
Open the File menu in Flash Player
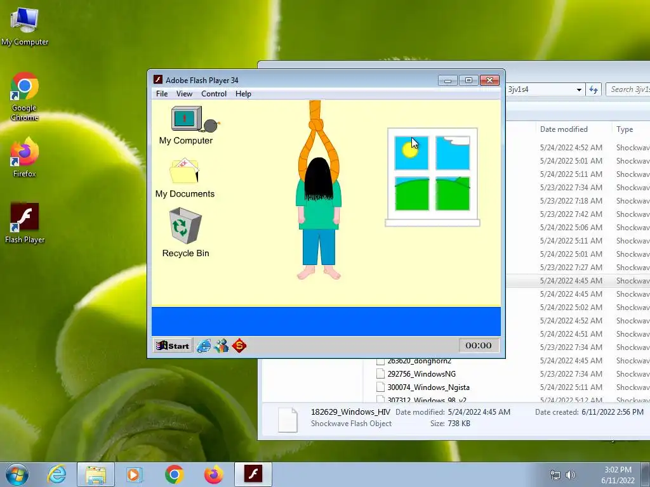(x=162, y=94)
